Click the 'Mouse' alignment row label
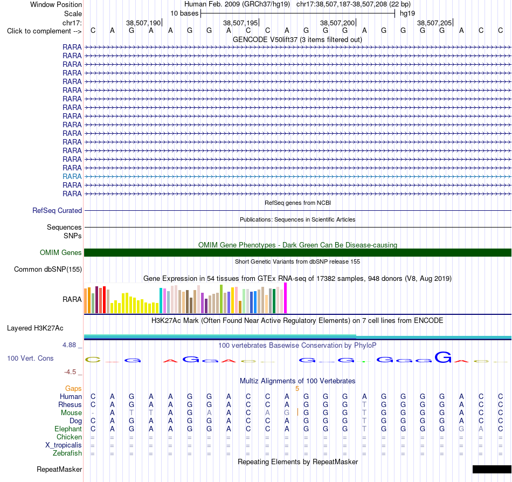This screenshot has width=512, height=482. pos(71,413)
